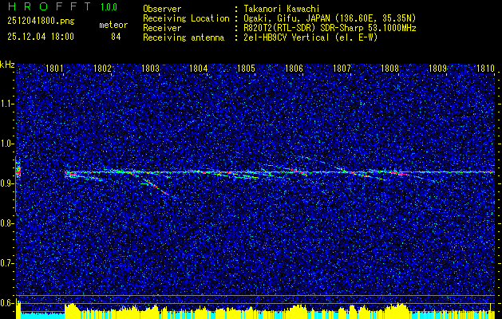Click the red signal burst at spectrogram left edge

pyautogui.click(x=18, y=172)
